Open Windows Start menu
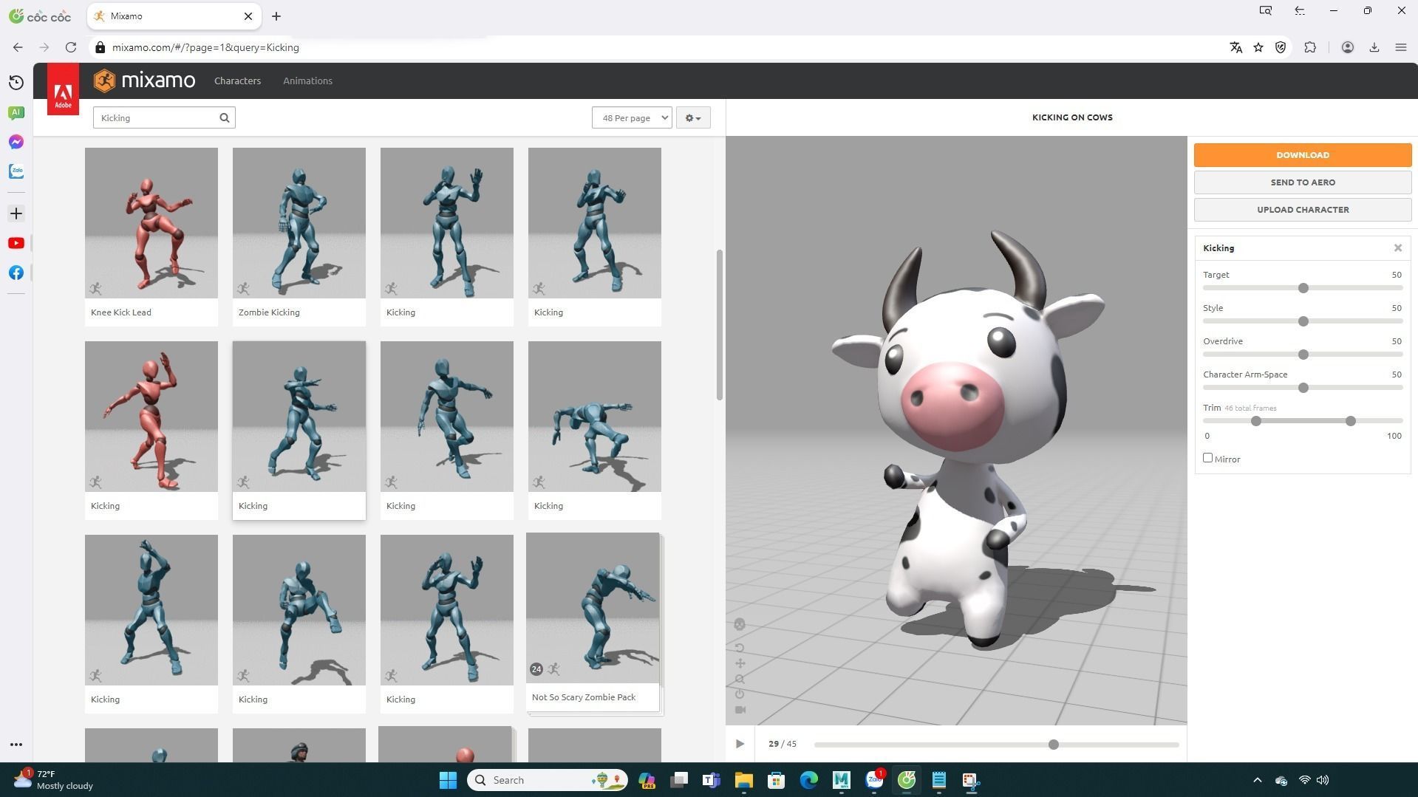The width and height of the screenshot is (1418, 797). pyautogui.click(x=448, y=780)
